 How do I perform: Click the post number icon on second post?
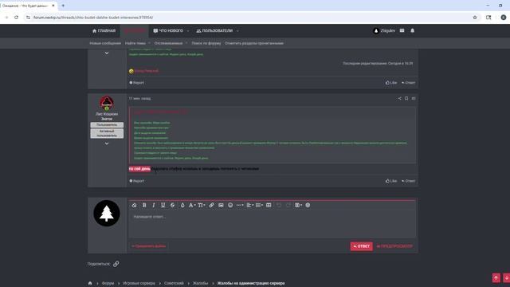pos(414,99)
